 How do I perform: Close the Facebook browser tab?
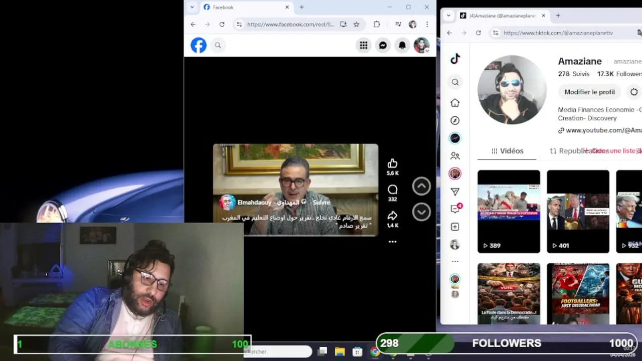tap(287, 7)
